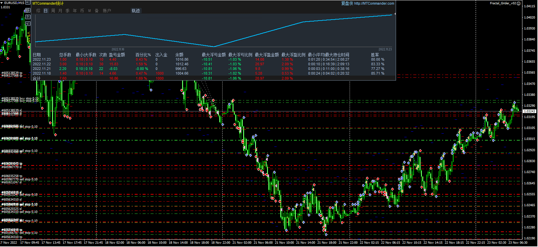Open the 年 yearly tab

tap(75, 11)
